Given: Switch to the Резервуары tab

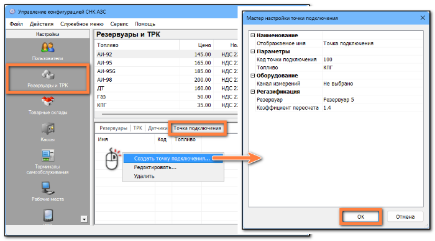Looking at the screenshot, I should pyautogui.click(x=113, y=128).
